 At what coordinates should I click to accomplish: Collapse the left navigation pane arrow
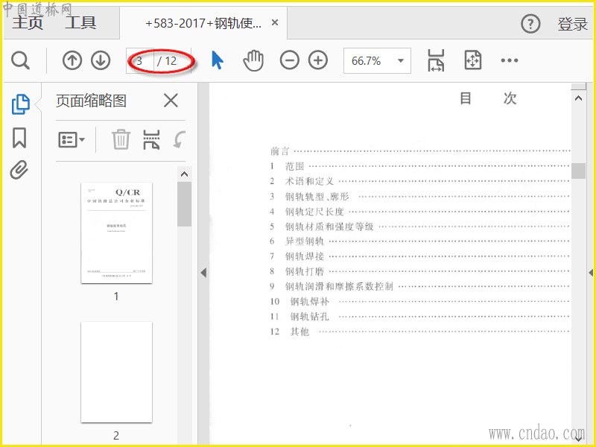tap(203, 273)
